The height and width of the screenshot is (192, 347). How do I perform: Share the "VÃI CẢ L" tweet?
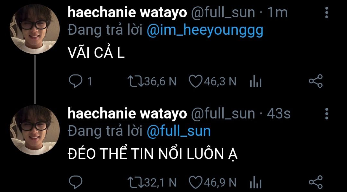tap(316, 82)
